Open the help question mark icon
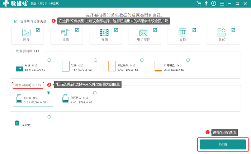Image resolution: width=251 pixels, height=154 pixels. [x=214, y=4]
